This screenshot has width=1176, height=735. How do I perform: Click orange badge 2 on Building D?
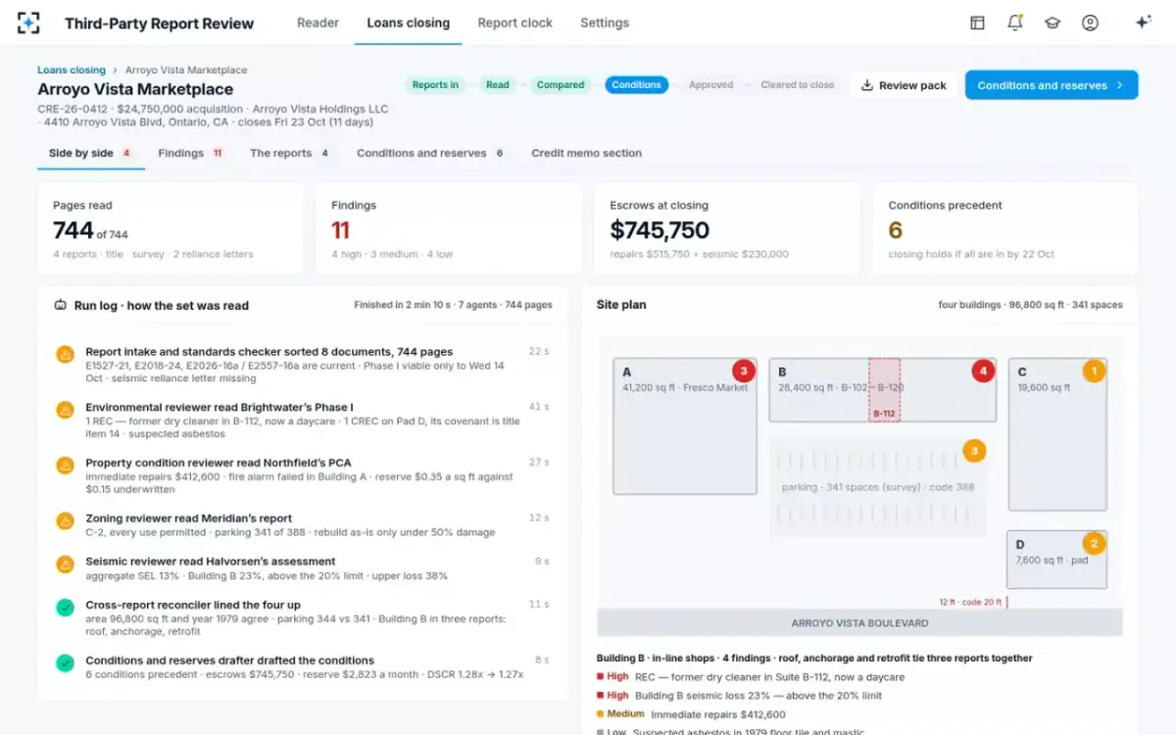click(x=1094, y=543)
